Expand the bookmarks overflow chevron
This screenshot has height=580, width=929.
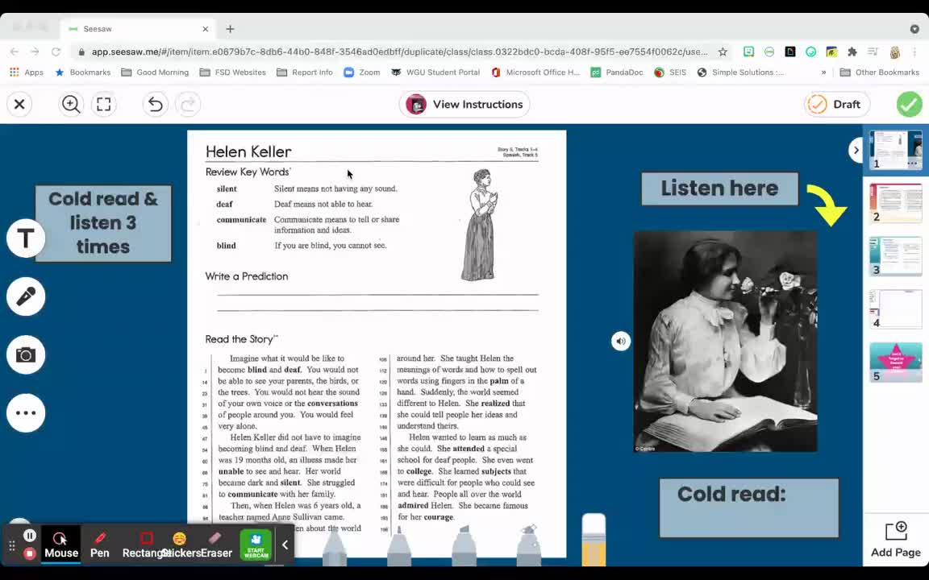(x=823, y=72)
